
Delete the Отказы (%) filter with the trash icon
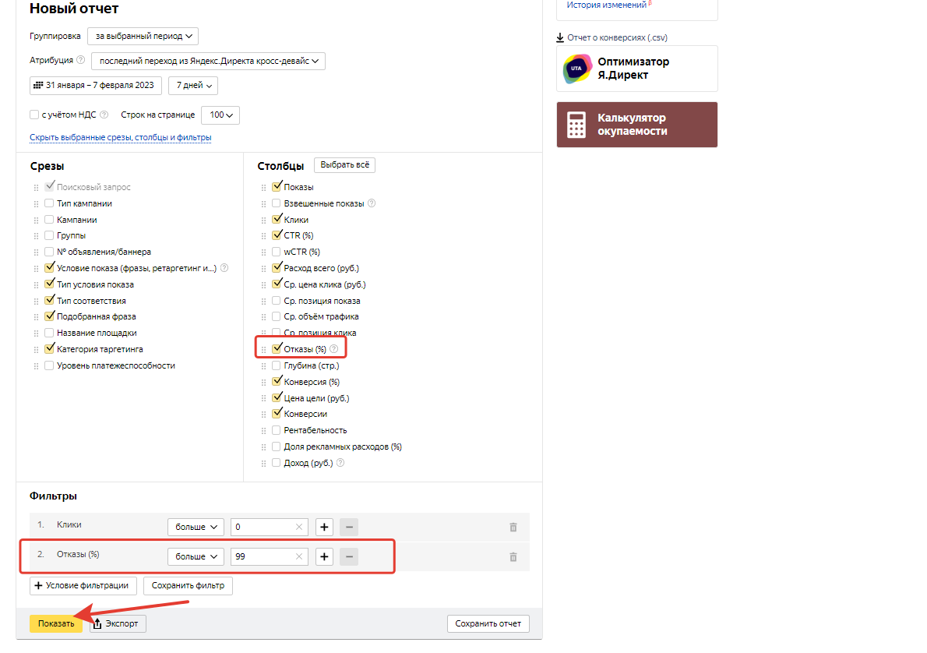(x=513, y=556)
